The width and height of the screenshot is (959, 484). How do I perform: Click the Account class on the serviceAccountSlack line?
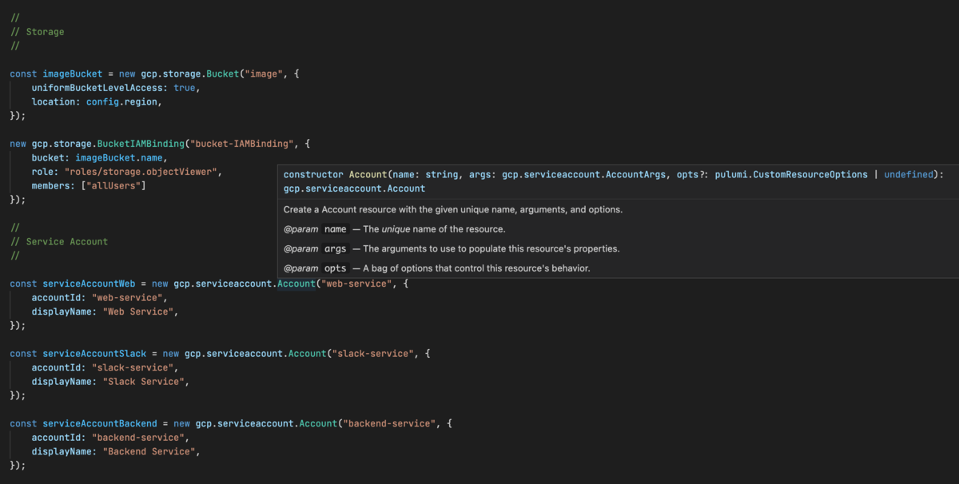click(x=306, y=354)
